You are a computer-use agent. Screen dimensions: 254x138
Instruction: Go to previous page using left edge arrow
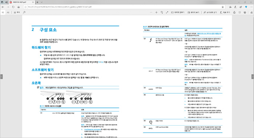1,76
